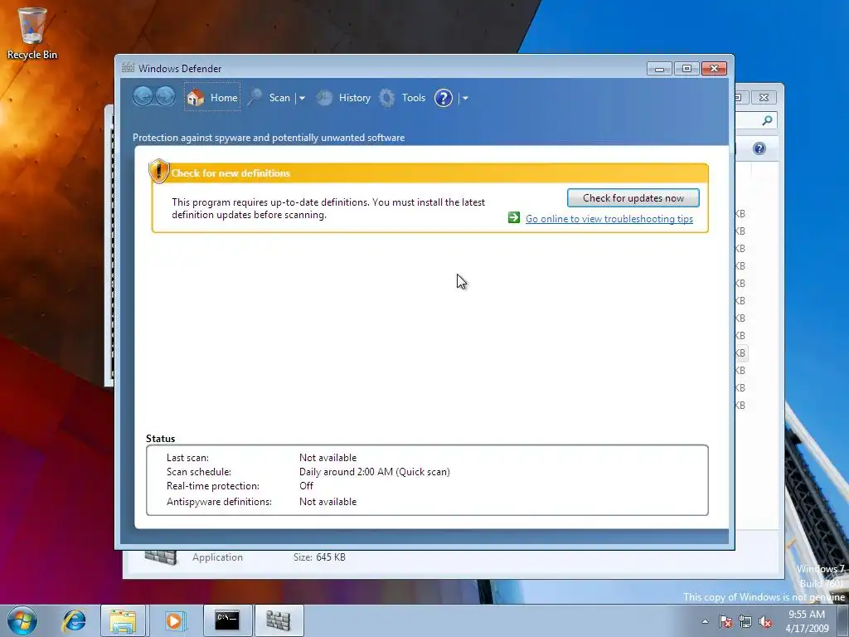The height and width of the screenshot is (637, 849).
Task: Click the search magnifier in the background Explorer window
Action: click(x=767, y=120)
